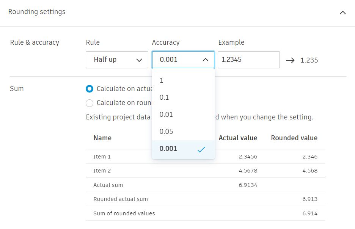Select the Calculate on rounded radio button
Viewport: 355px width, 229px height.
coord(90,103)
